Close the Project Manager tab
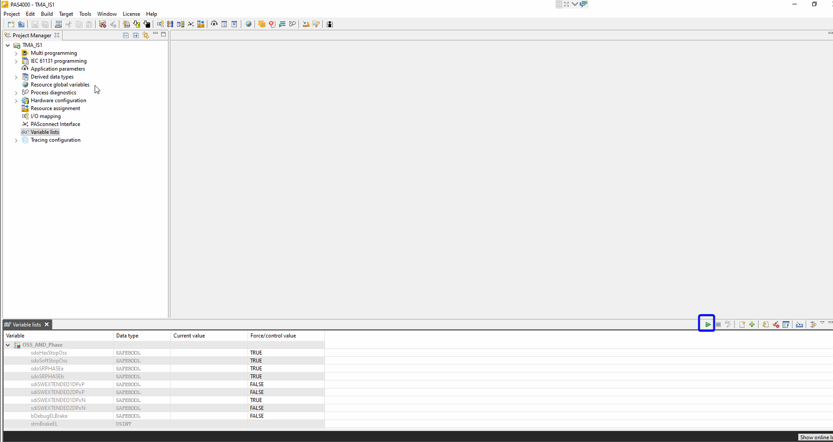833x442 pixels. (x=57, y=35)
